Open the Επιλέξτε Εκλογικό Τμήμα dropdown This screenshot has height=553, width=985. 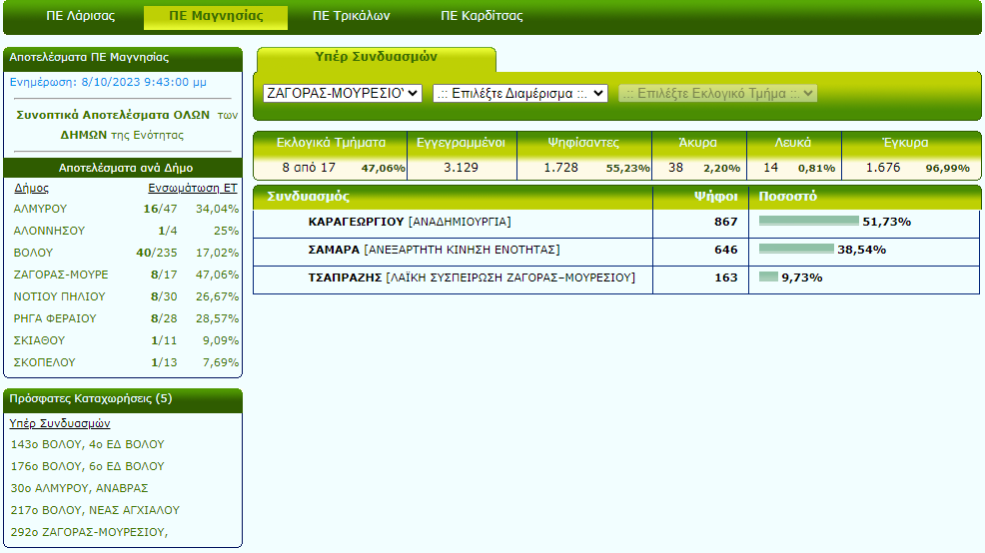[x=717, y=93]
